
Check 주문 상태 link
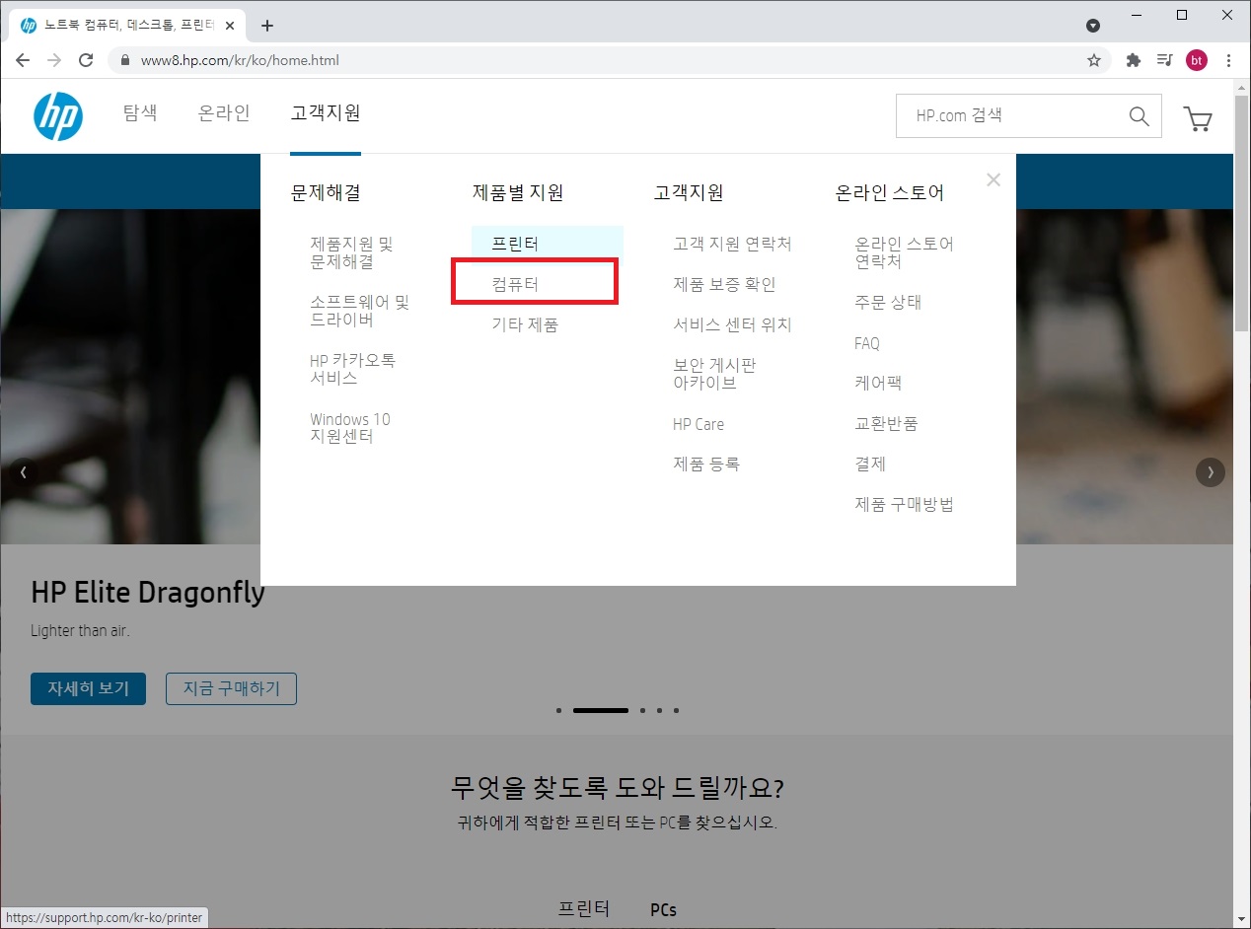click(x=888, y=303)
